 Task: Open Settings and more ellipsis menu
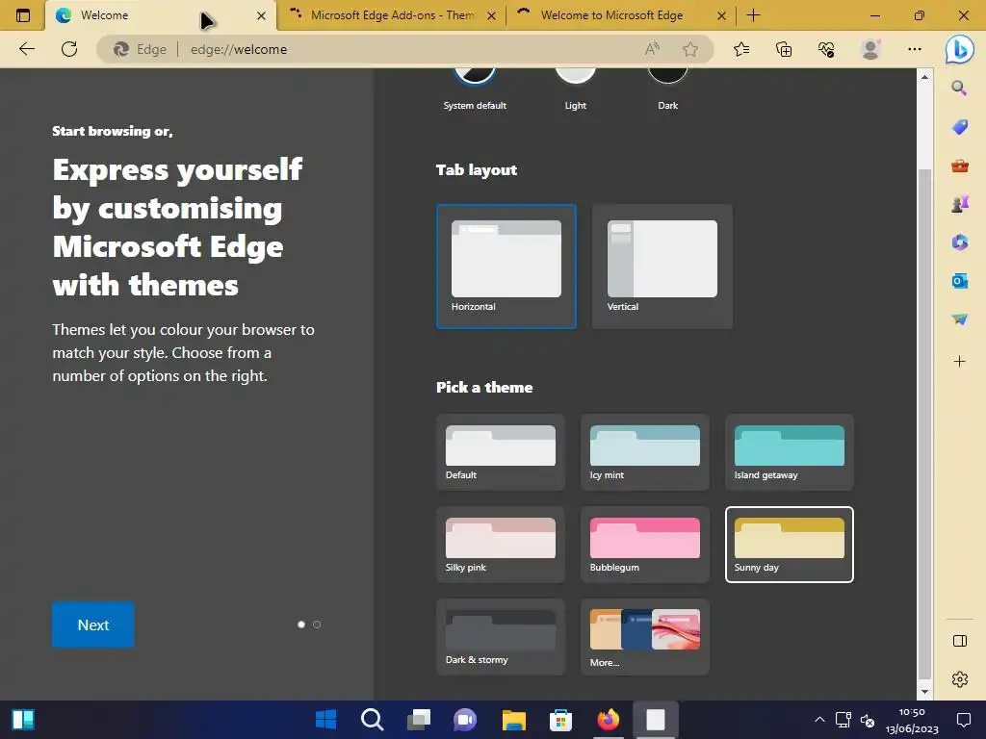pos(915,49)
